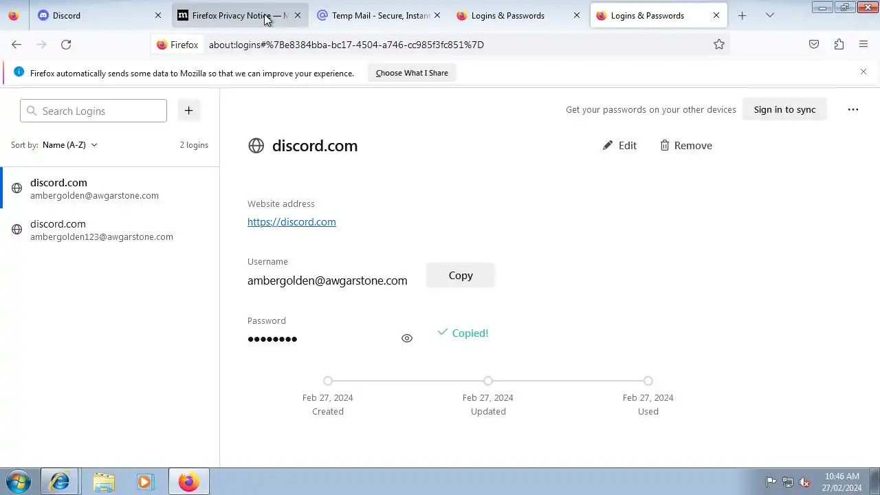This screenshot has width=880, height=495.
Task: Open the taskbar clock 10:46 AM
Action: pos(842,482)
